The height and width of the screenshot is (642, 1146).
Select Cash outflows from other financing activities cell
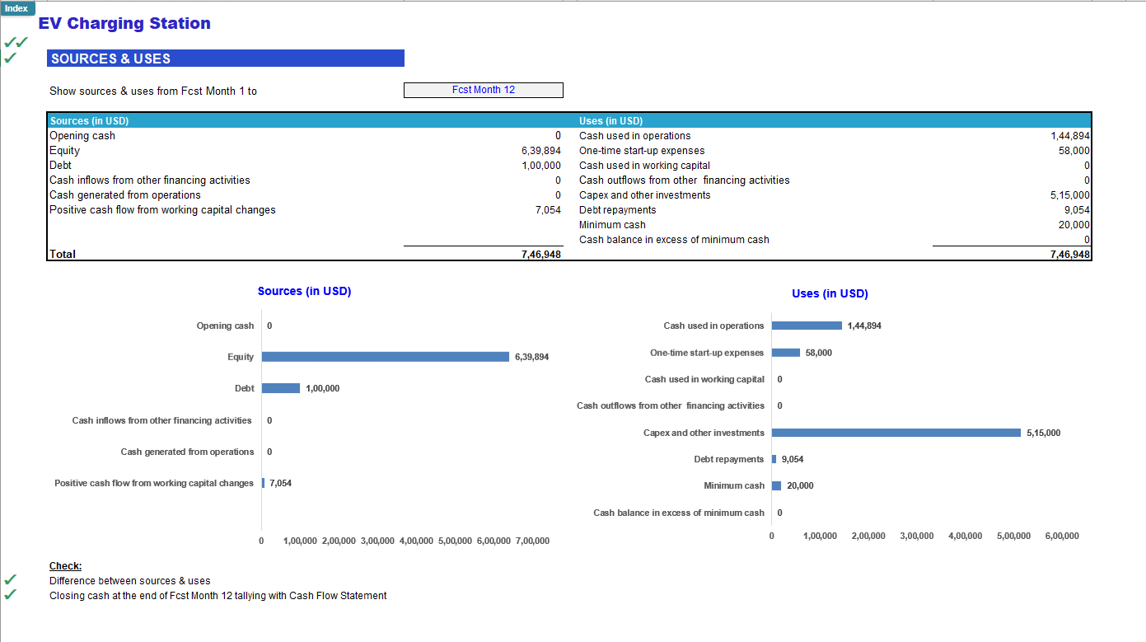tap(684, 180)
